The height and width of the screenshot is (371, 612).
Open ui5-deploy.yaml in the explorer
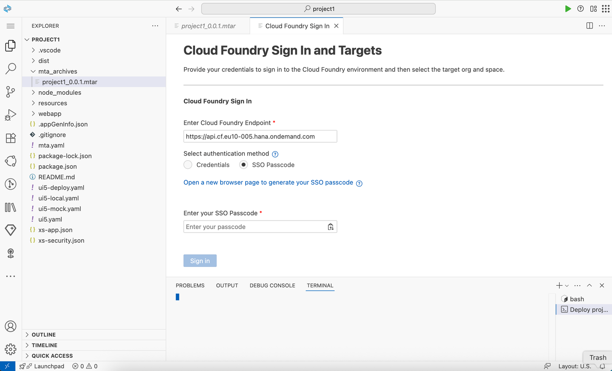pyautogui.click(x=94, y=188)
